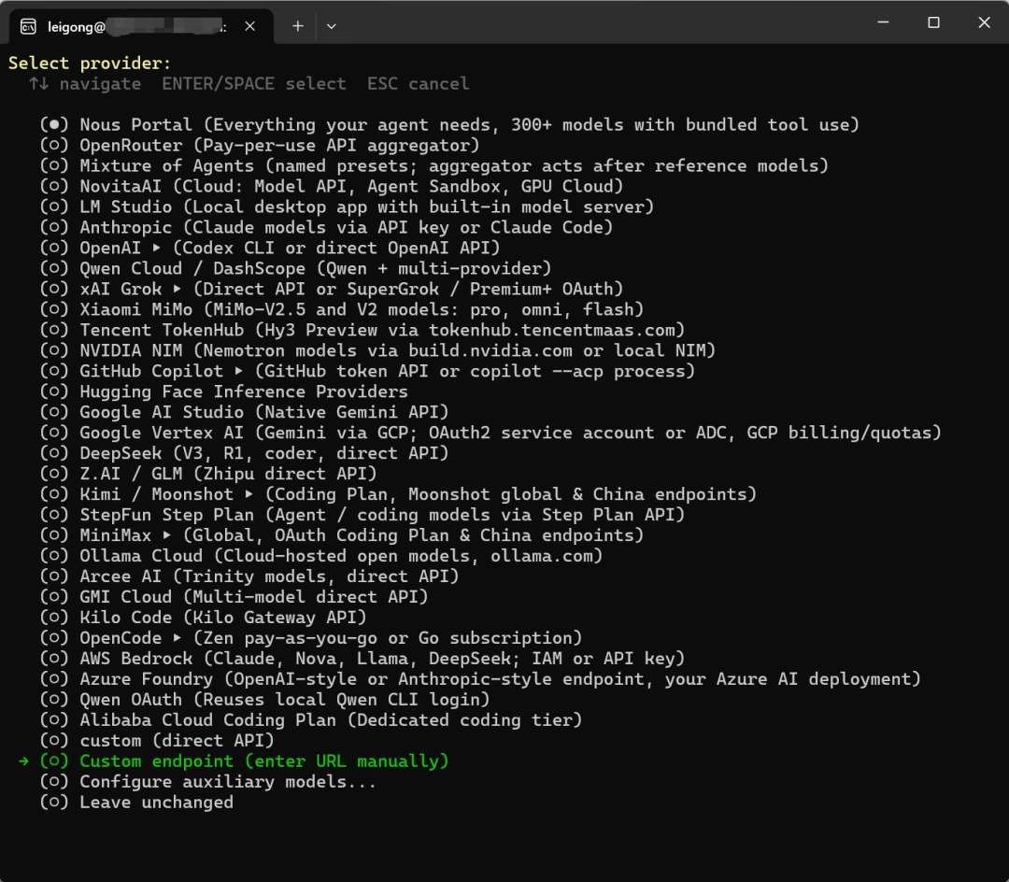This screenshot has height=882, width=1009.
Task: Expand the MiniMax submenu arrow
Action: click(x=166, y=535)
